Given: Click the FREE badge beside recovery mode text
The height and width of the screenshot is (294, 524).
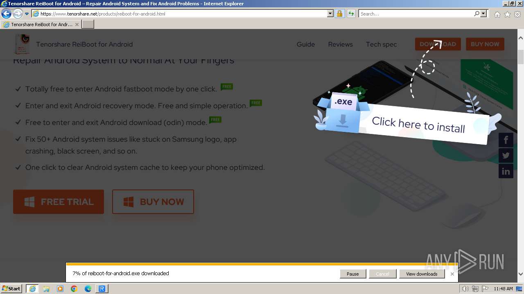Looking at the screenshot, I should click(x=256, y=103).
